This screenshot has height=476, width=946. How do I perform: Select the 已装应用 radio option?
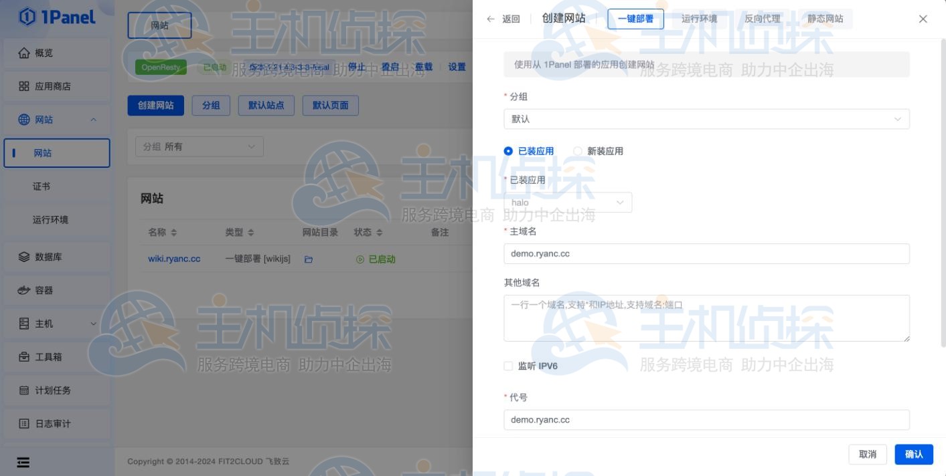click(x=507, y=152)
